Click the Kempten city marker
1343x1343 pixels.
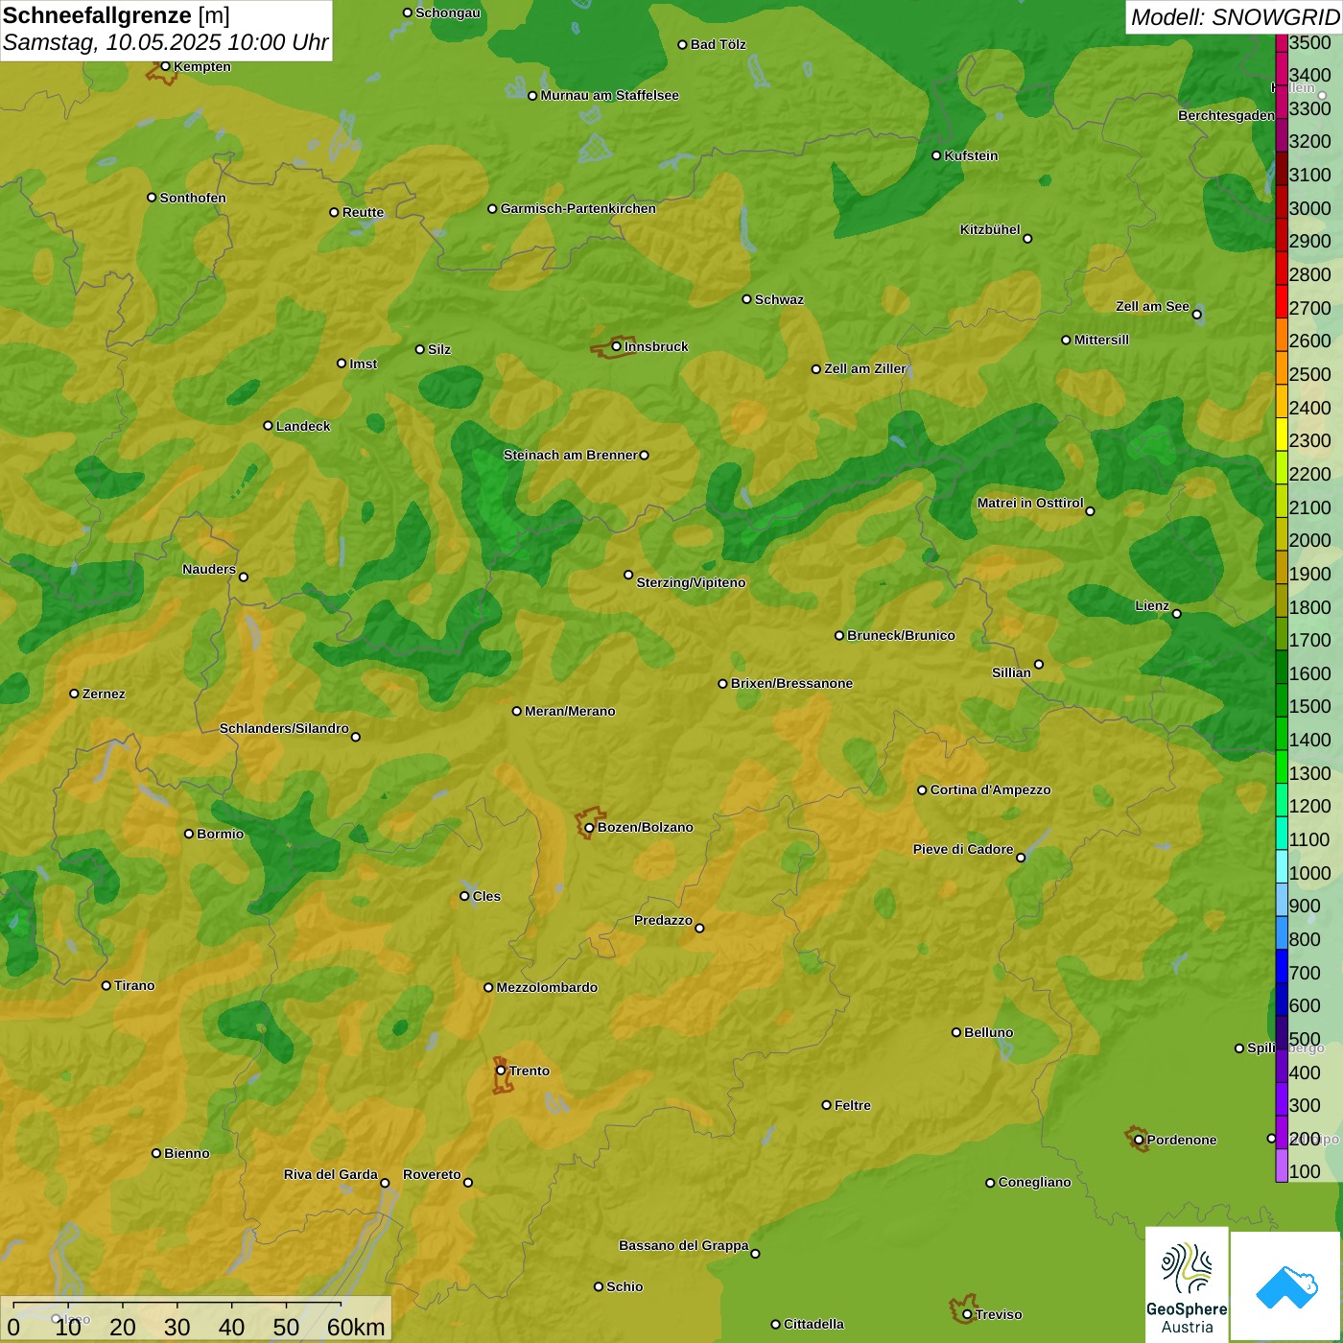point(165,66)
